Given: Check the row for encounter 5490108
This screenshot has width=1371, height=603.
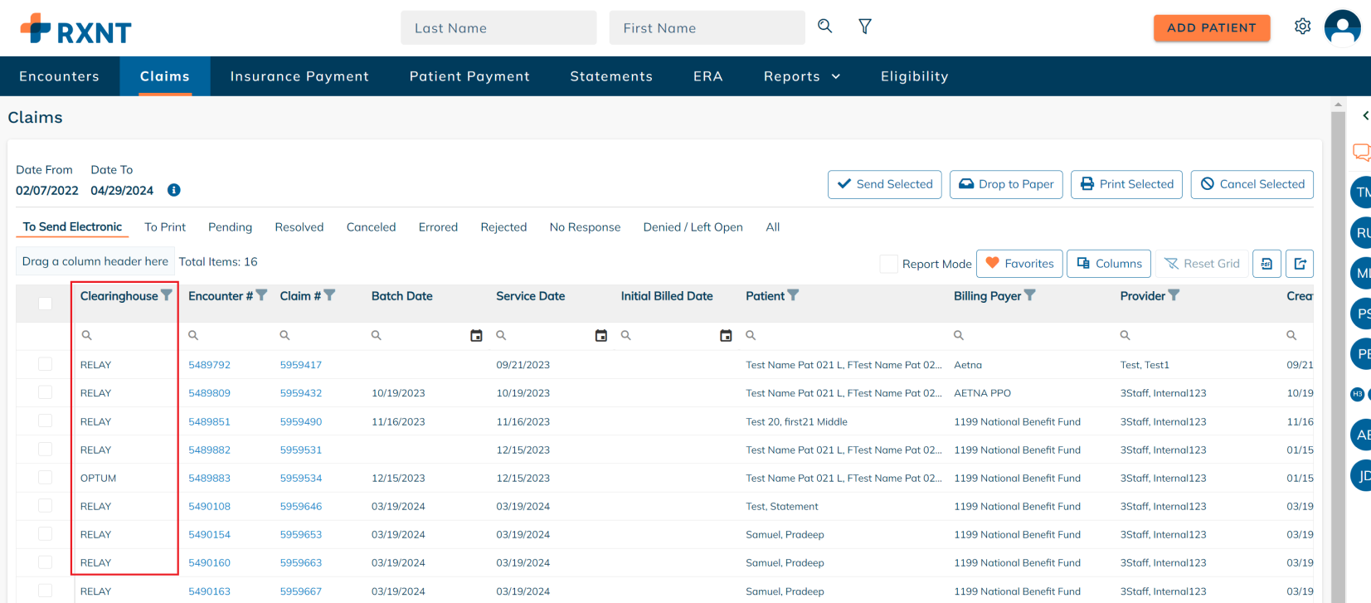Looking at the screenshot, I should [x=45, y=505].
